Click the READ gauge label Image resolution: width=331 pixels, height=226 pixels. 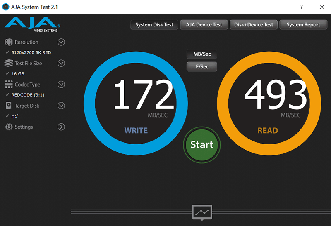pyautogui.click(x=268, y=131)
